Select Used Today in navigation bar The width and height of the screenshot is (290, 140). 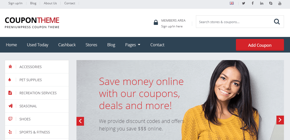coord(37,45)
